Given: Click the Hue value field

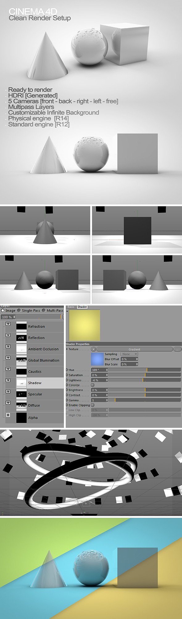Looking at the screenshot, I should click(99, 370).
